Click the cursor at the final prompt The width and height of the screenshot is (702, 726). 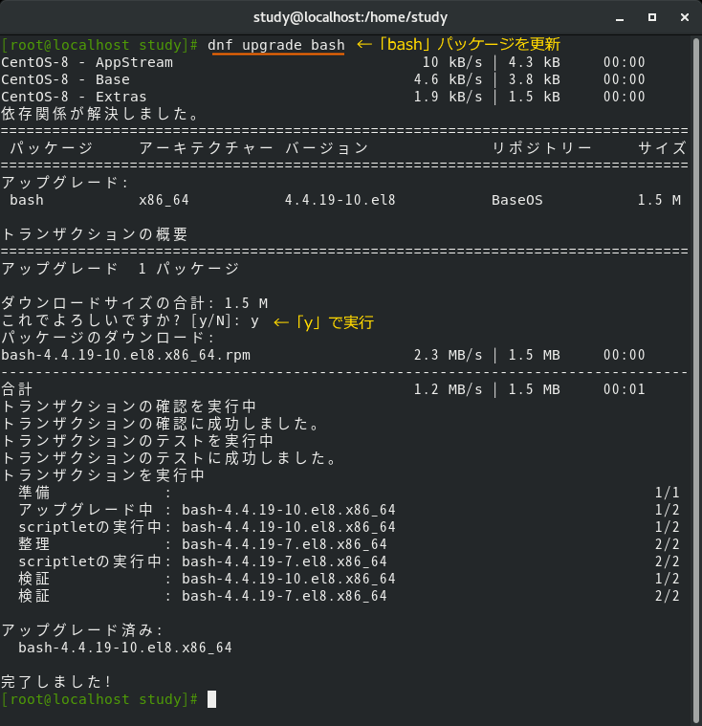pyautogui.click(x=211, y=699)
